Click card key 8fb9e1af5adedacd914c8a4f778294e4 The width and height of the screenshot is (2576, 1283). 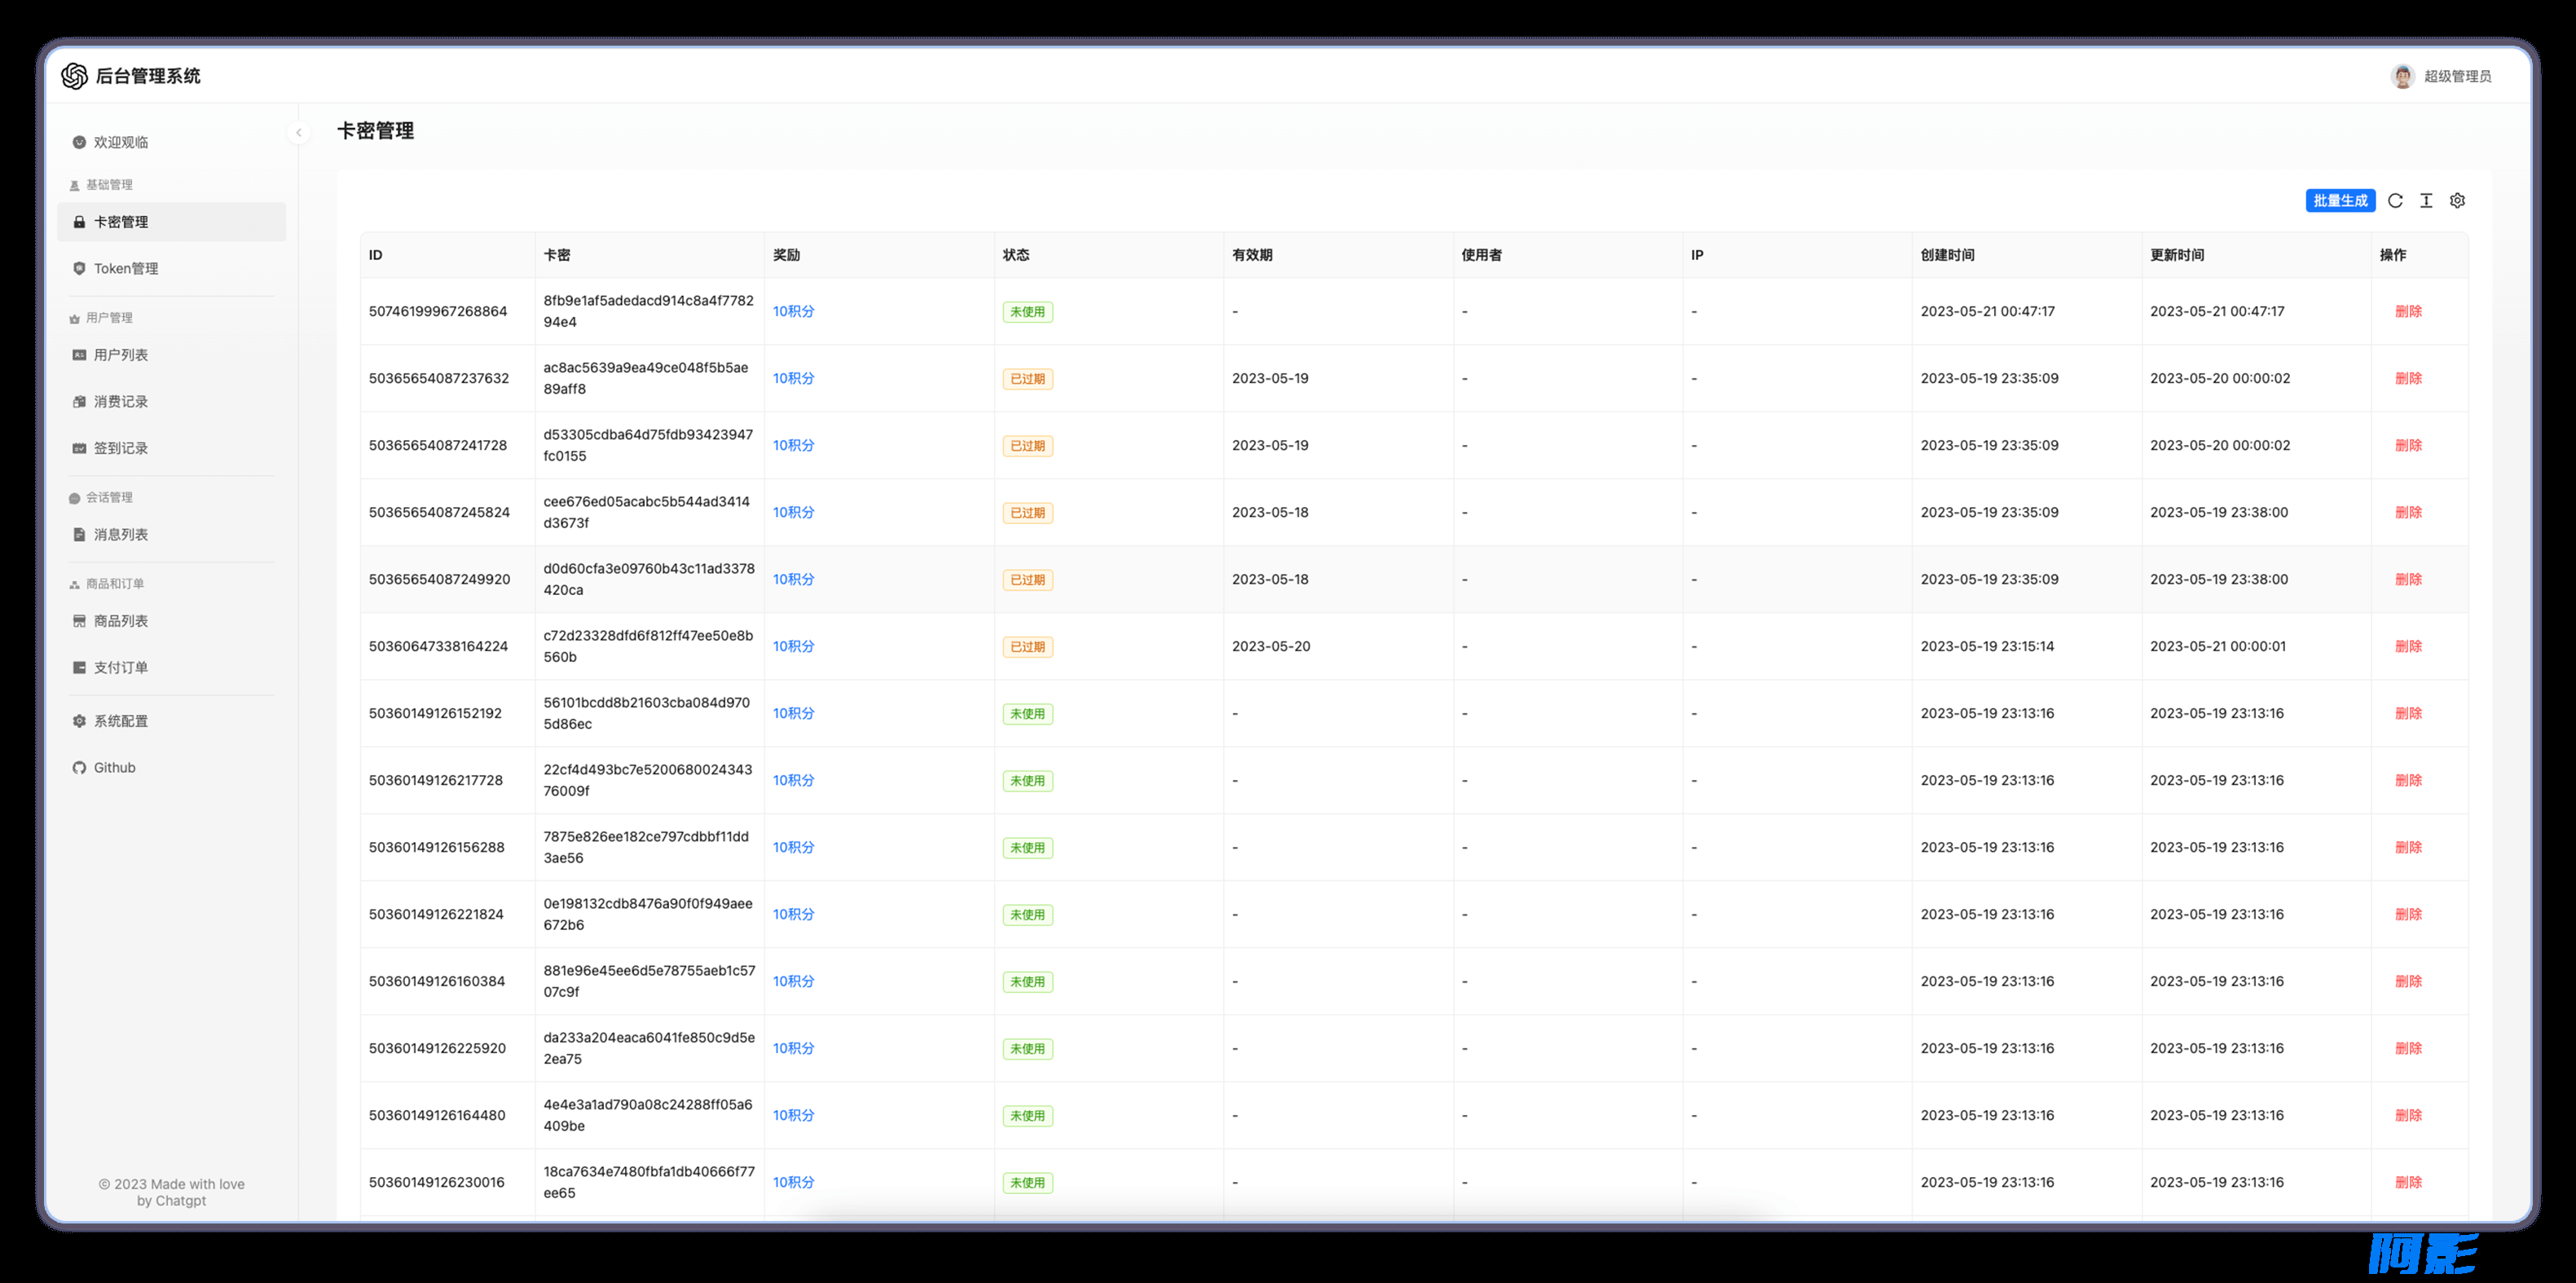pyautogui.click(x=648, y=311)
